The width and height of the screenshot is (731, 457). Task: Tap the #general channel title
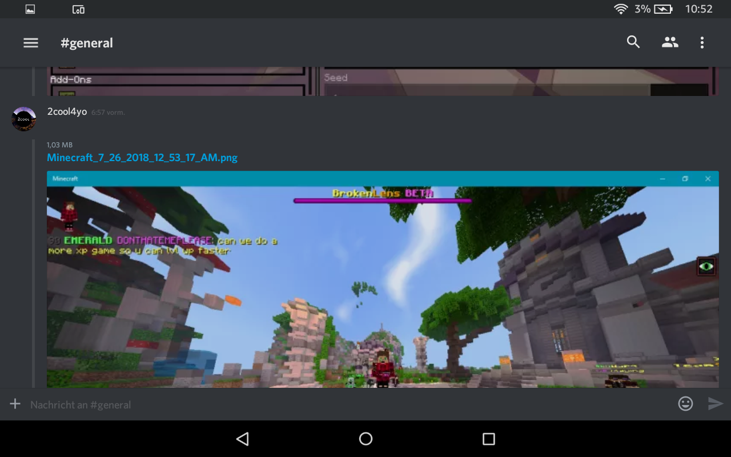pos(87,43)
